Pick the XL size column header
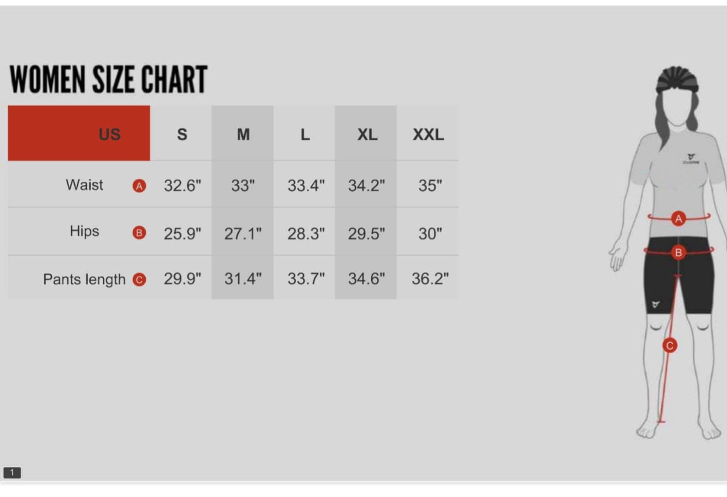 point(367,134)
